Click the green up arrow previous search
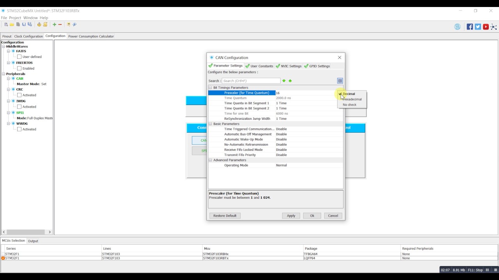 (290, 81)
